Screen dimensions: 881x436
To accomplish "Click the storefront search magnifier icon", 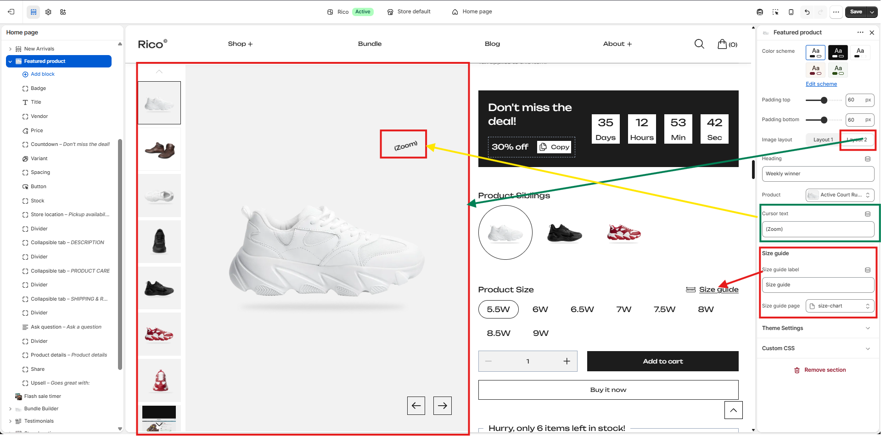I will click(x=699, y=44).
